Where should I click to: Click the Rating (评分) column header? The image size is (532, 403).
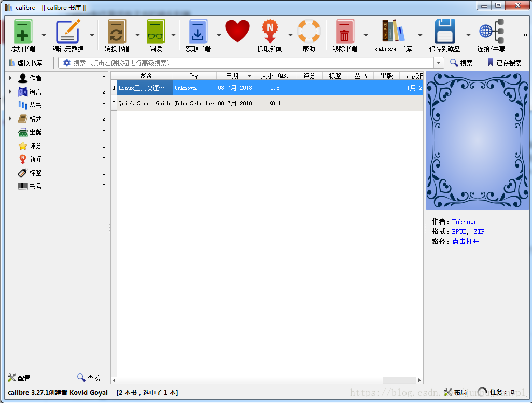point(309,76)
